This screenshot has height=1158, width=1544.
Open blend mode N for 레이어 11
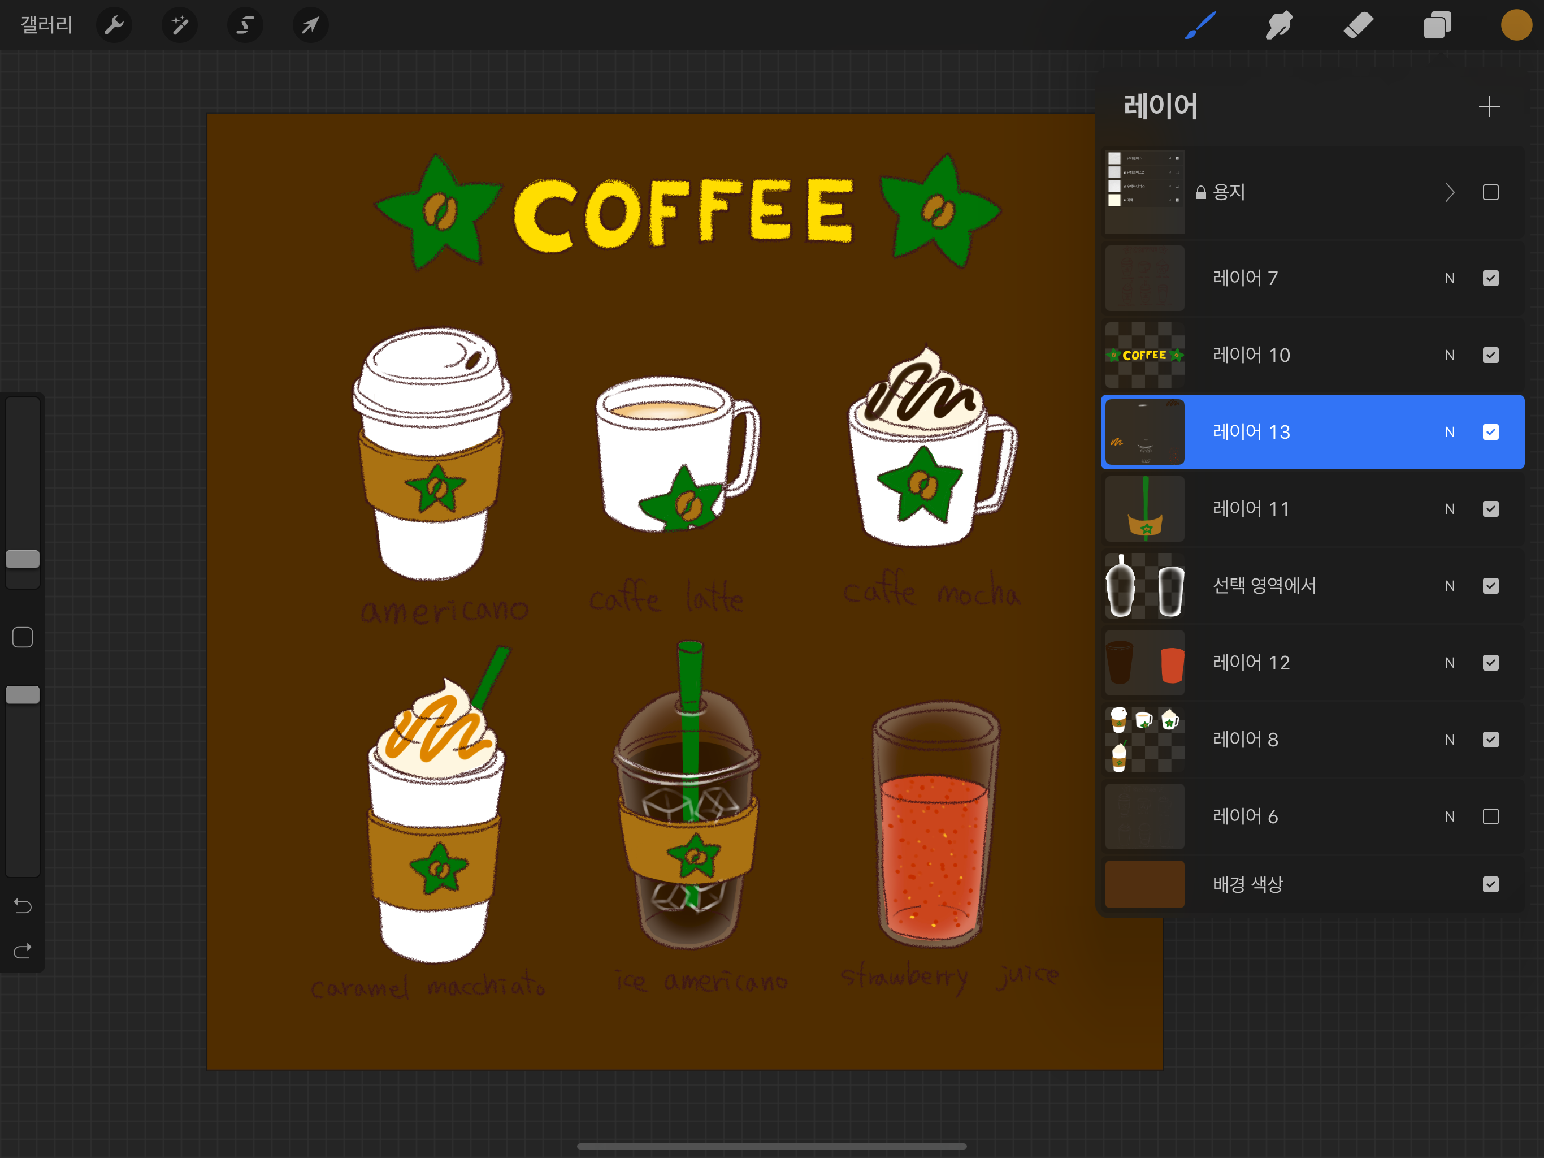pyautogui.click(x=1449, y=508)
